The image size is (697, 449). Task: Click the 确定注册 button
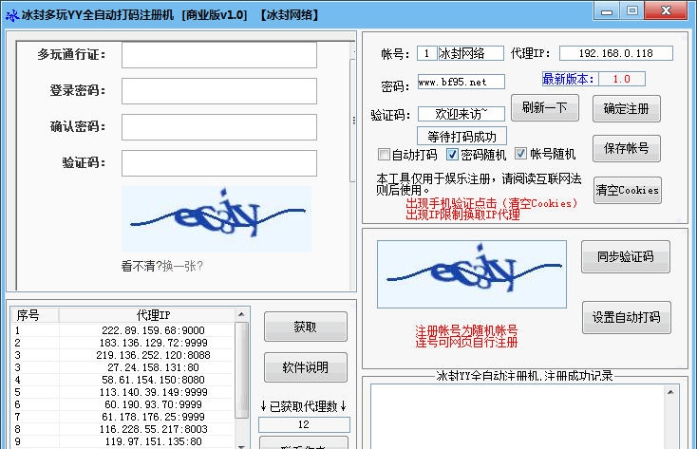click(x=627, y=108)
